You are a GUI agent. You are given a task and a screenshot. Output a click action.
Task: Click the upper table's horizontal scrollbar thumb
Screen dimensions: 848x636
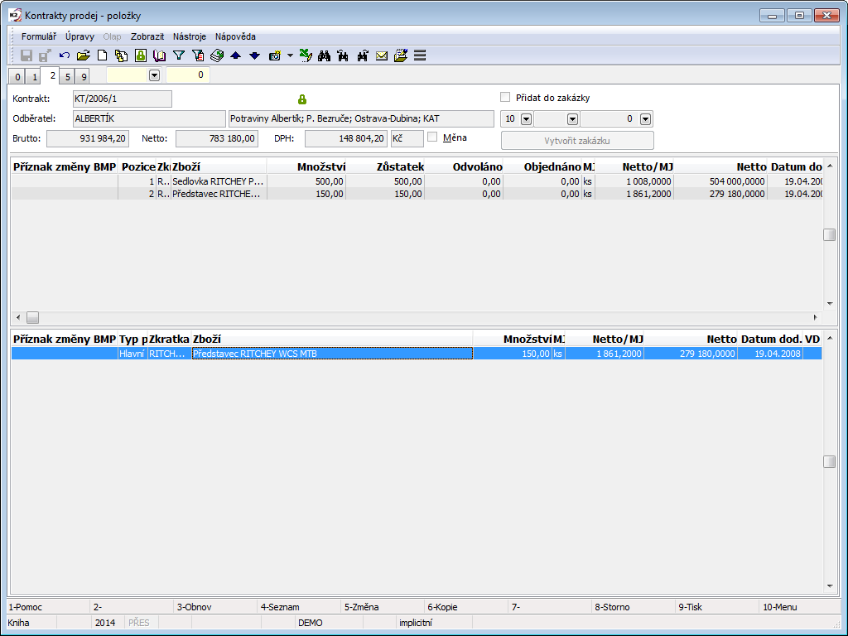[x=32, y=317]
